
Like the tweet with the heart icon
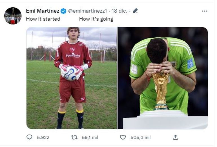[123, 137]
